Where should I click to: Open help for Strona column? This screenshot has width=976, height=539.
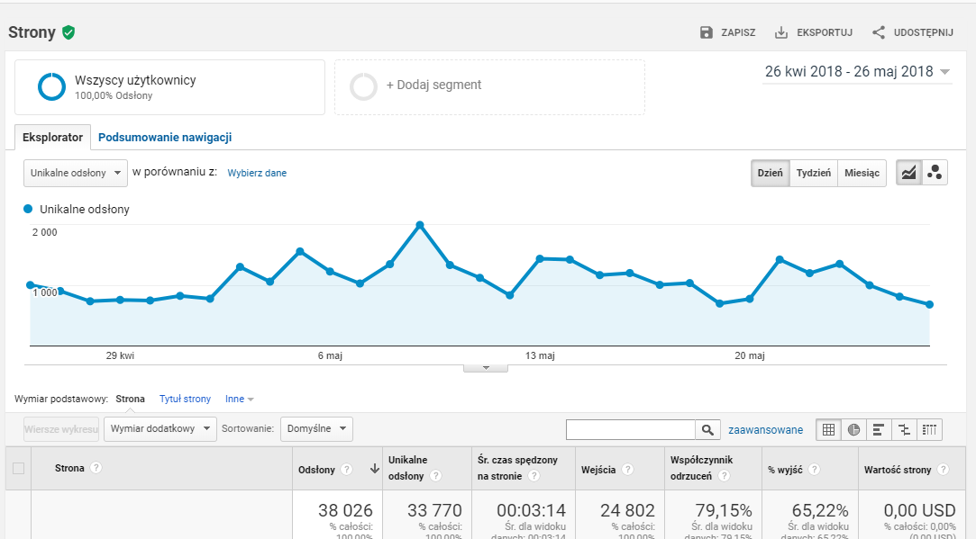click(x=96, y=468)
